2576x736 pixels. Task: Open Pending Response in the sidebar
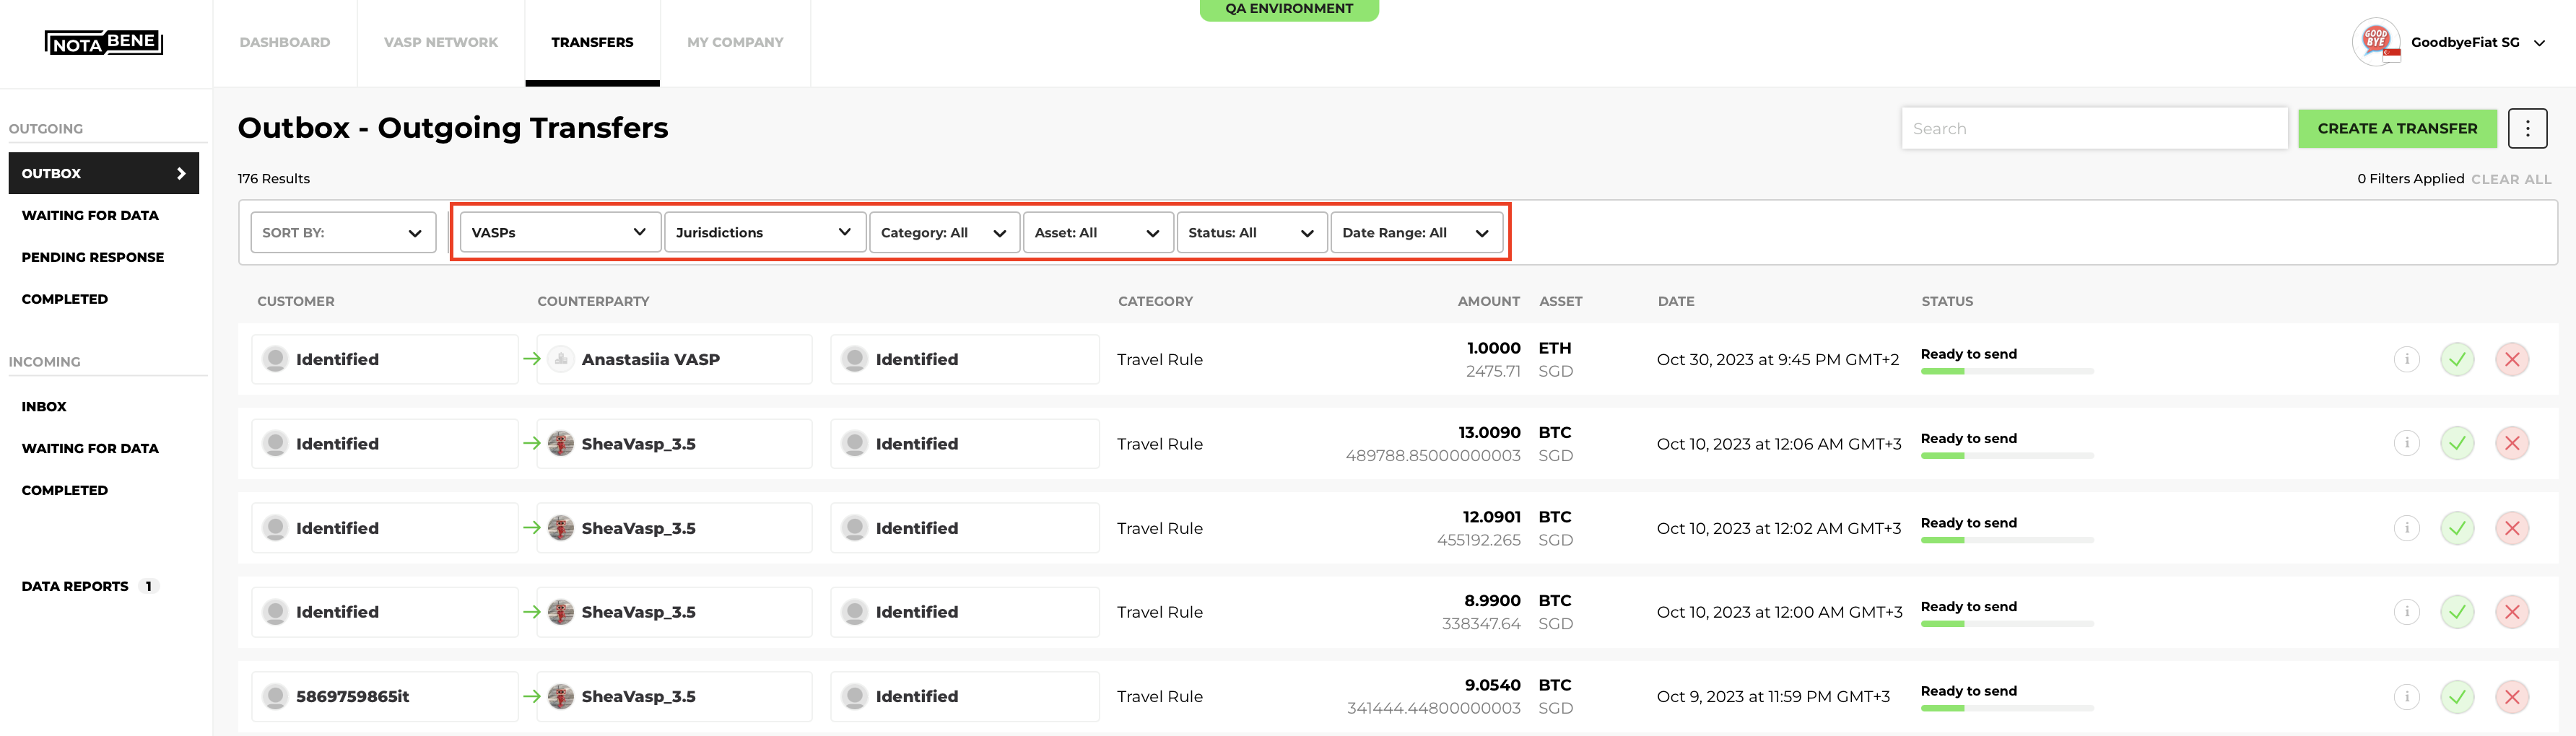click(93, 257)
